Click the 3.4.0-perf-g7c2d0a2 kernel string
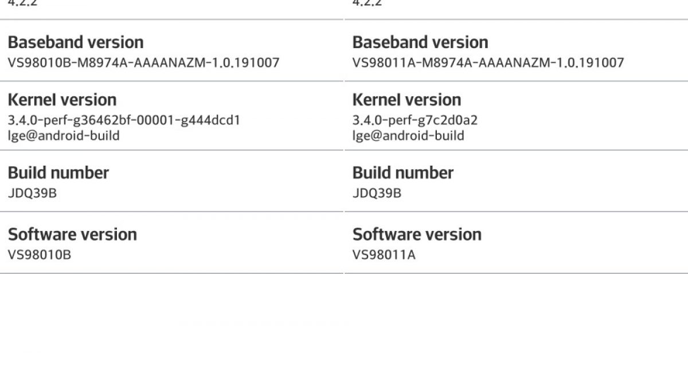Image resolution: width=688 pixels, height=387 pixels. pos(415,120)
